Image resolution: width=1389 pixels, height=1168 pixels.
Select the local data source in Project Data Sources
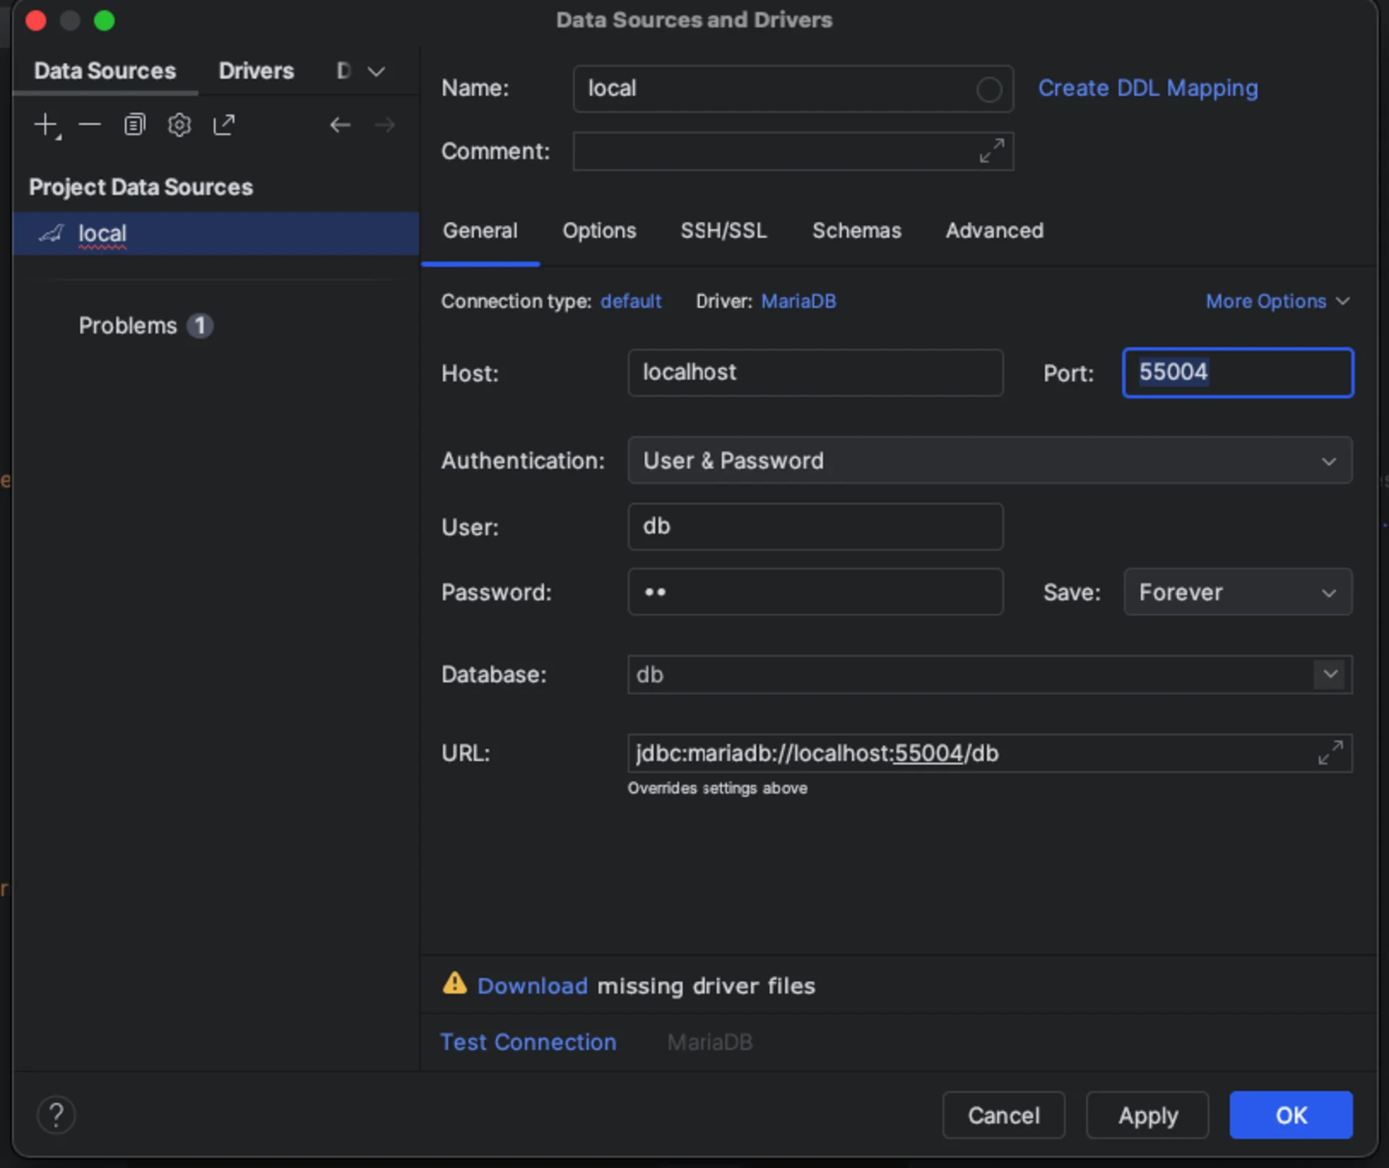pyautogui.click(x=101, y=233)
